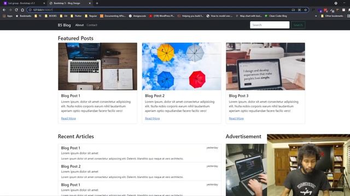Click Read More under Blog Post 1
The width and height of the screenshot is (350, 196).
click(x=68, y=119)
